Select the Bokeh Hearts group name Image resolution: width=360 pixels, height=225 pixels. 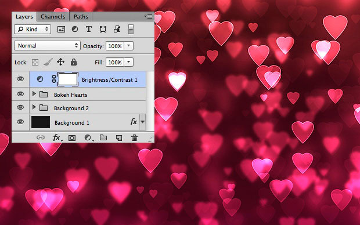(70, 95)
